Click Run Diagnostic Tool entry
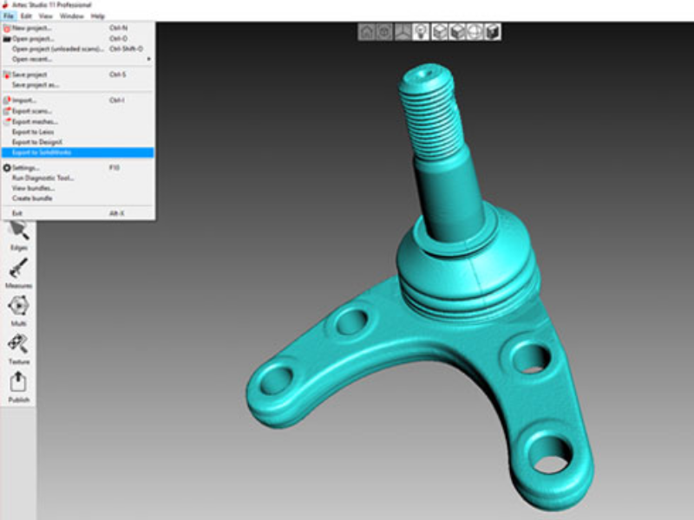 click(x=43, y=178)
